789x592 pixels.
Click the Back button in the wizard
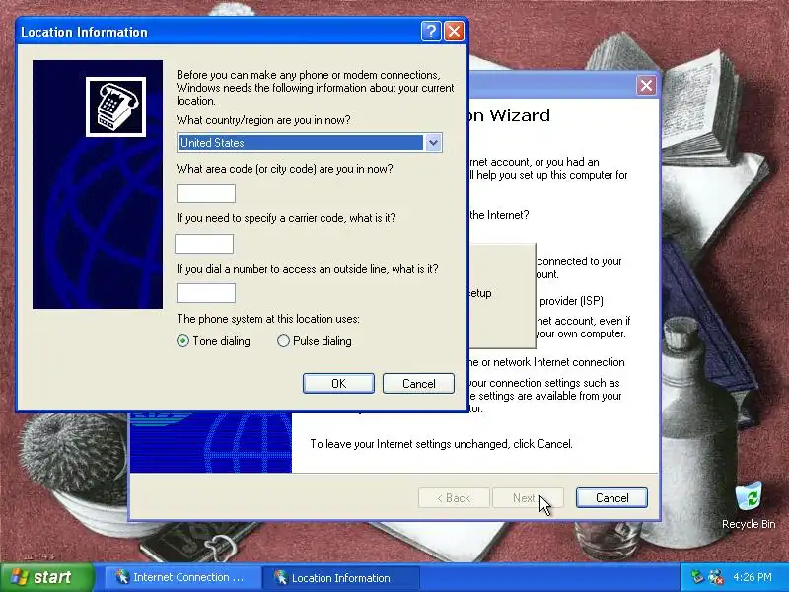(x=454, y=498)
